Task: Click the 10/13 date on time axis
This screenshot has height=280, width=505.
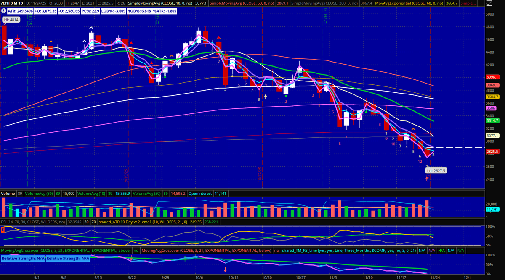Action: 234,277
